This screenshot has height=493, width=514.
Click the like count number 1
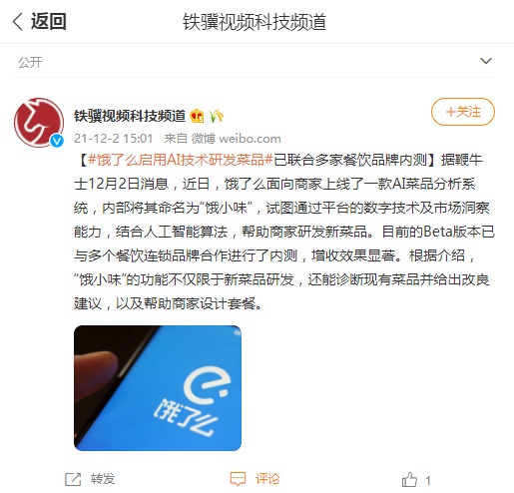pos(428,480)
